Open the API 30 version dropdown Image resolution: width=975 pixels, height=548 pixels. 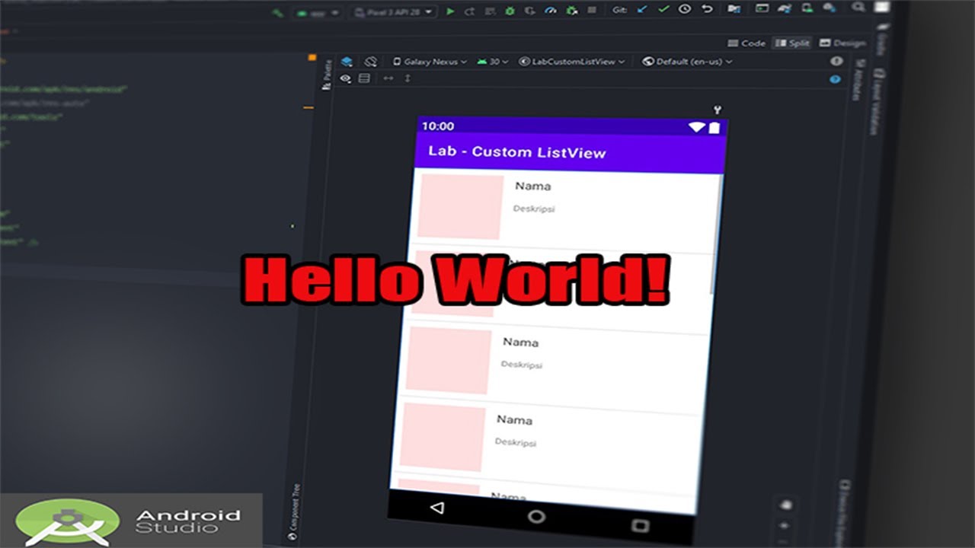(493, 62)
